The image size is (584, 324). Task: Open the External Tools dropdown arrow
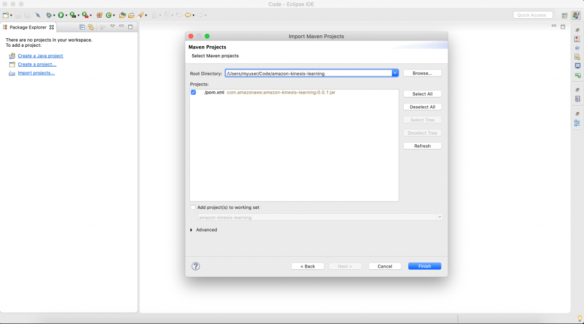click(91, 15)
